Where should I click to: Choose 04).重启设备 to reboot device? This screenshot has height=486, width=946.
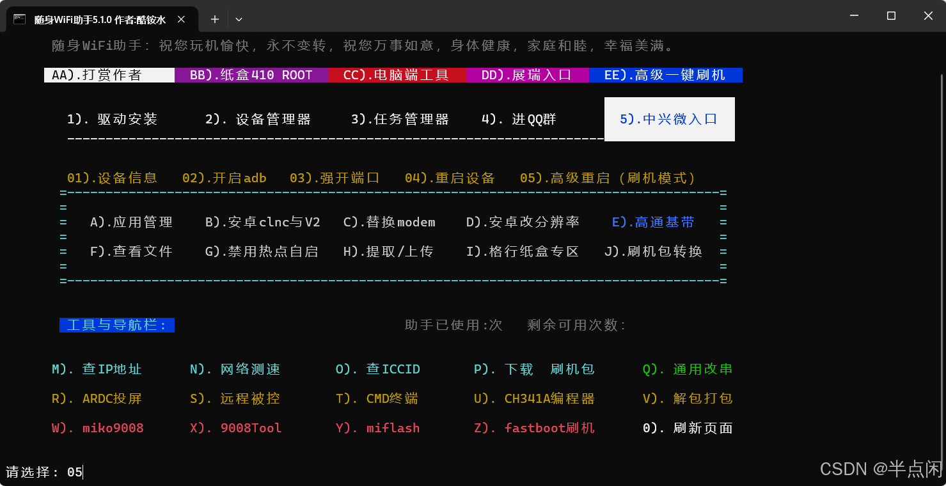coord(450,178)
